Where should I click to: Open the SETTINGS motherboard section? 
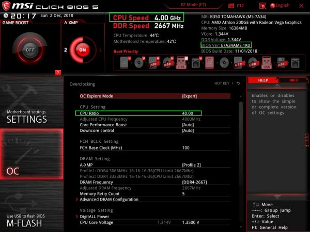(x=32, y=102)
